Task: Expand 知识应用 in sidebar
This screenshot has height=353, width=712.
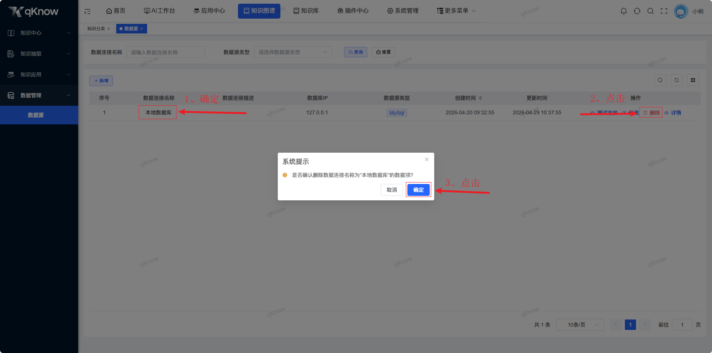Action: [39, 74]
